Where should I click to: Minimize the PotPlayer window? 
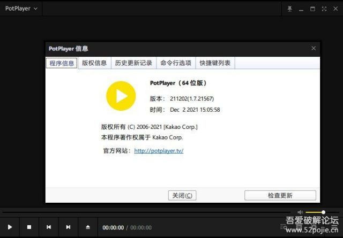pyautogui.click(x=301, y=9)
